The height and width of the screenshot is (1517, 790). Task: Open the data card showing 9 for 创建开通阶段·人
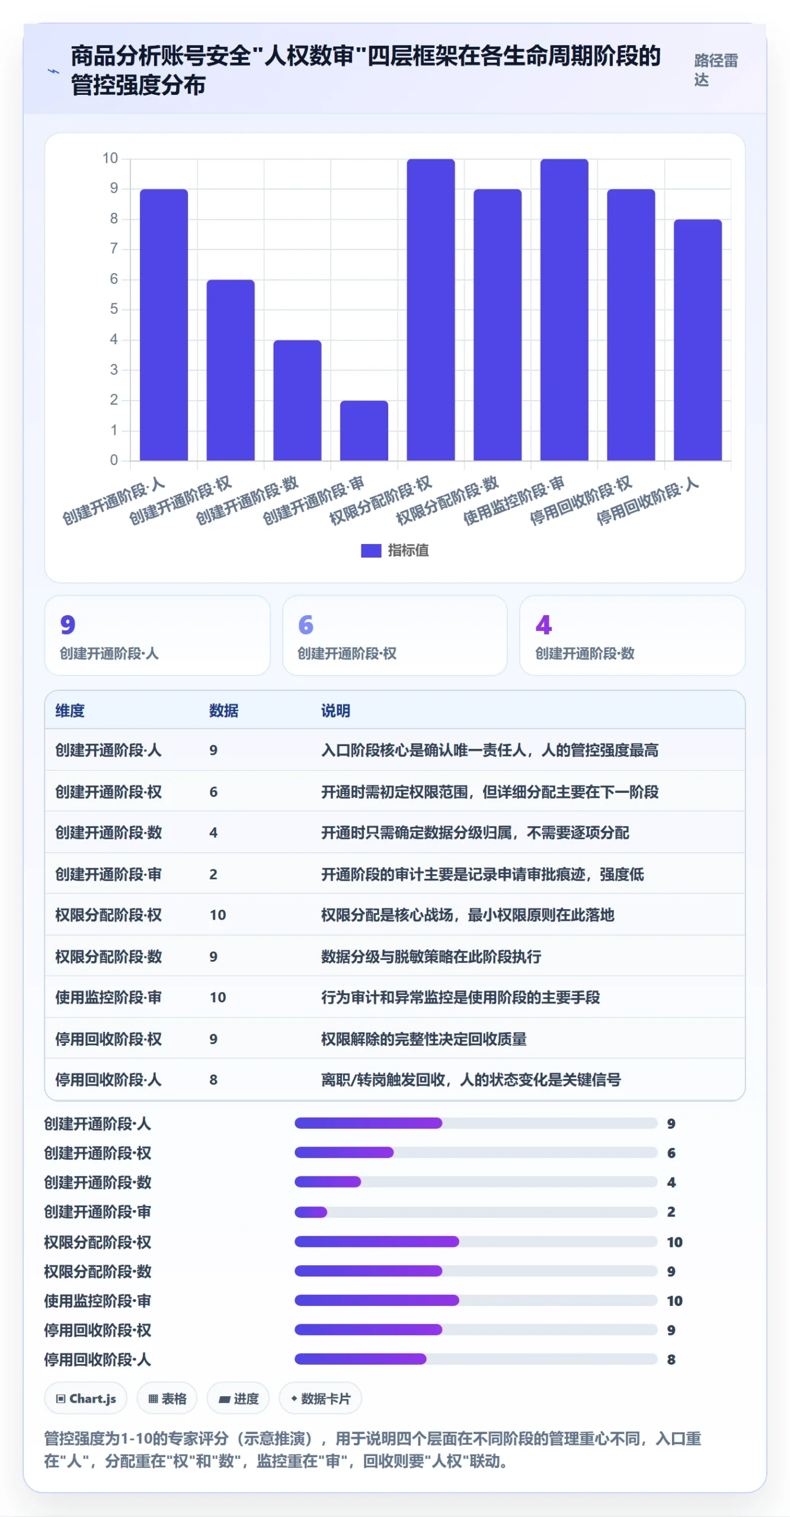coord(157,635)
